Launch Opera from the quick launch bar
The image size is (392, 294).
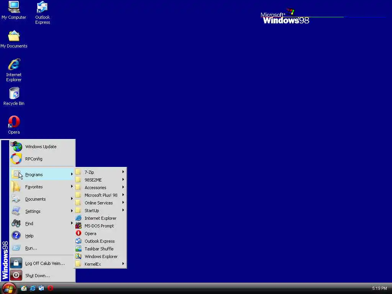(x=50, y=288)
